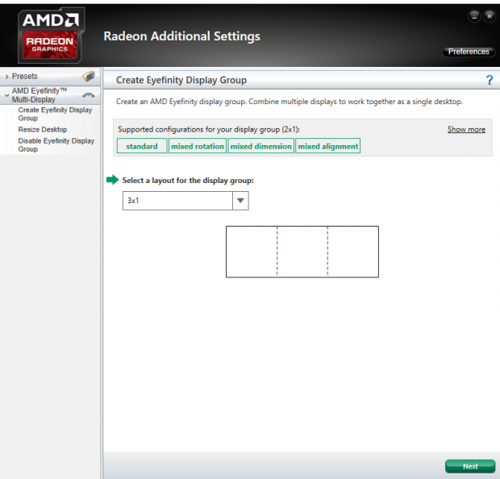Image resolution: width=500 pixels, height=479 pixels.
Task: Close the Radeon Additional Settings window
Action: (x=490, y=15)
